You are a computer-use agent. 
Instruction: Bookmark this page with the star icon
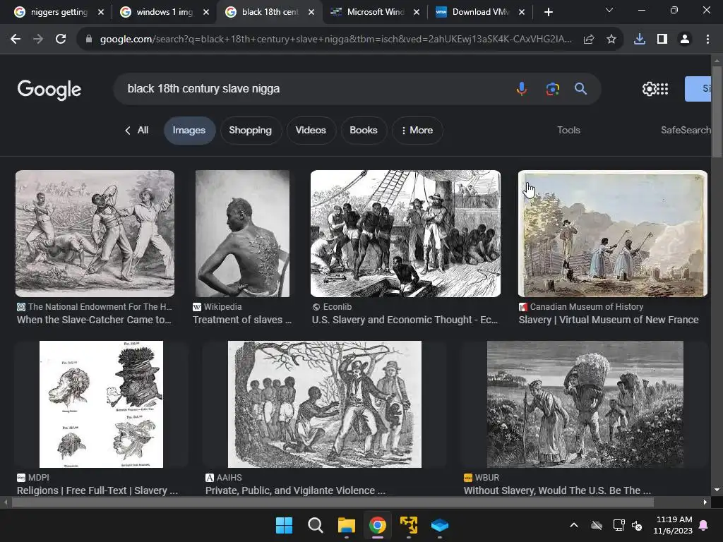611,40
